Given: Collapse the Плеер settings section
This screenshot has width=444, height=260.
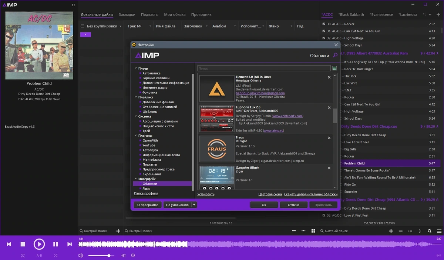Looking at the screenshot, I should click(136, 69).
